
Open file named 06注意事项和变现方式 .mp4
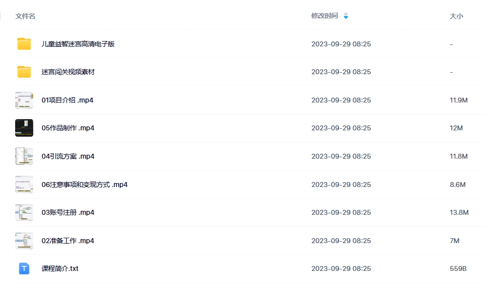85,185
